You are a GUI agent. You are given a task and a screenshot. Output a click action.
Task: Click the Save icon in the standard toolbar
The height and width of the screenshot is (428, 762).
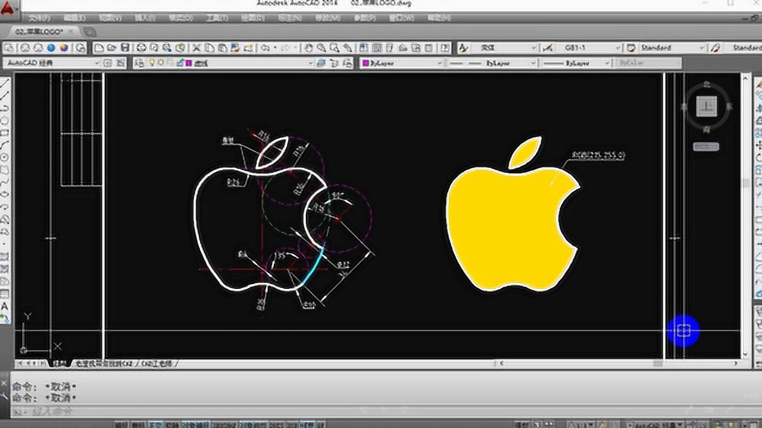[125, 48]
